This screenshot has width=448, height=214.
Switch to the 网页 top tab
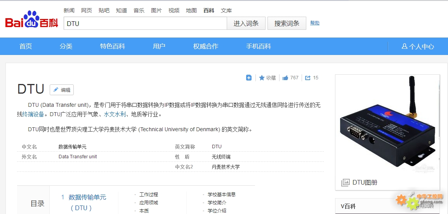87,10
